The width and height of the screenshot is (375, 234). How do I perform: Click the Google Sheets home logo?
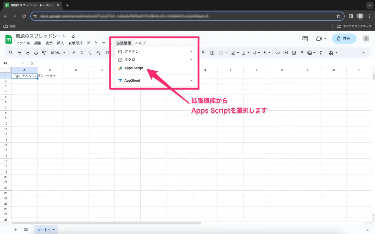tap(8, 39)
